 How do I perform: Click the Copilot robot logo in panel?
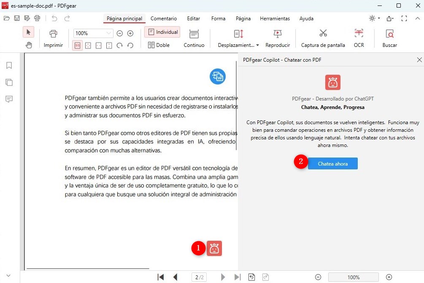(x=332, y=82)
